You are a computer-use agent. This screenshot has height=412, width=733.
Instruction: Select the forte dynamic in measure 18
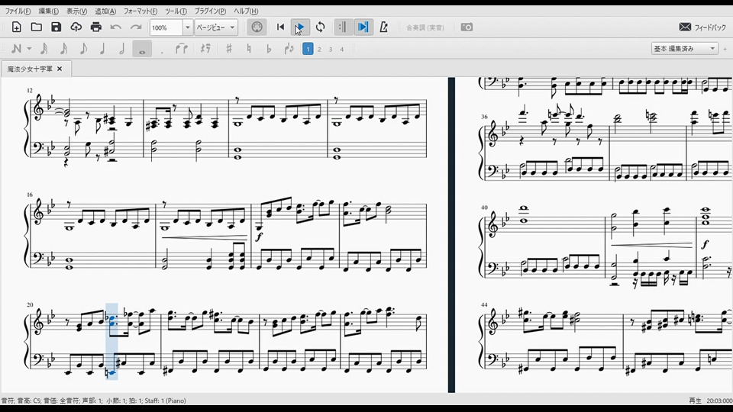259,237
